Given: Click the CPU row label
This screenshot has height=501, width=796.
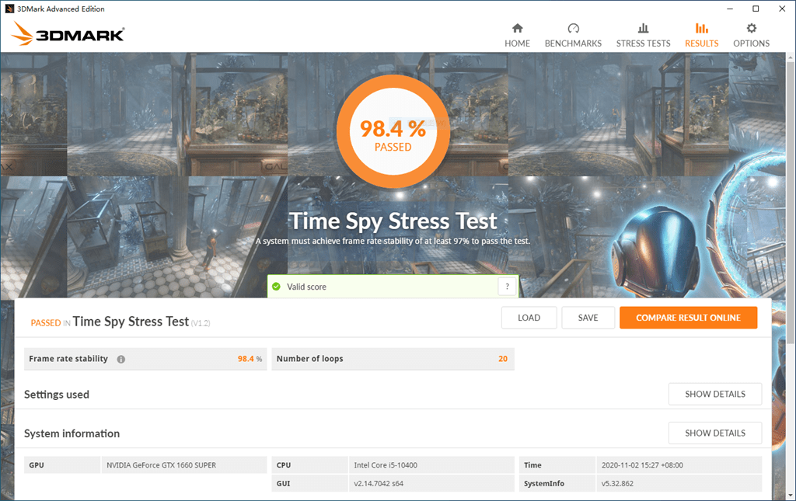Looking at the screenshot, I should point(283,465).
